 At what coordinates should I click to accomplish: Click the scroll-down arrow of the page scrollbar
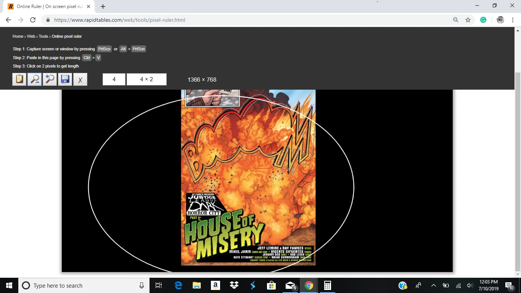(518, 275)
